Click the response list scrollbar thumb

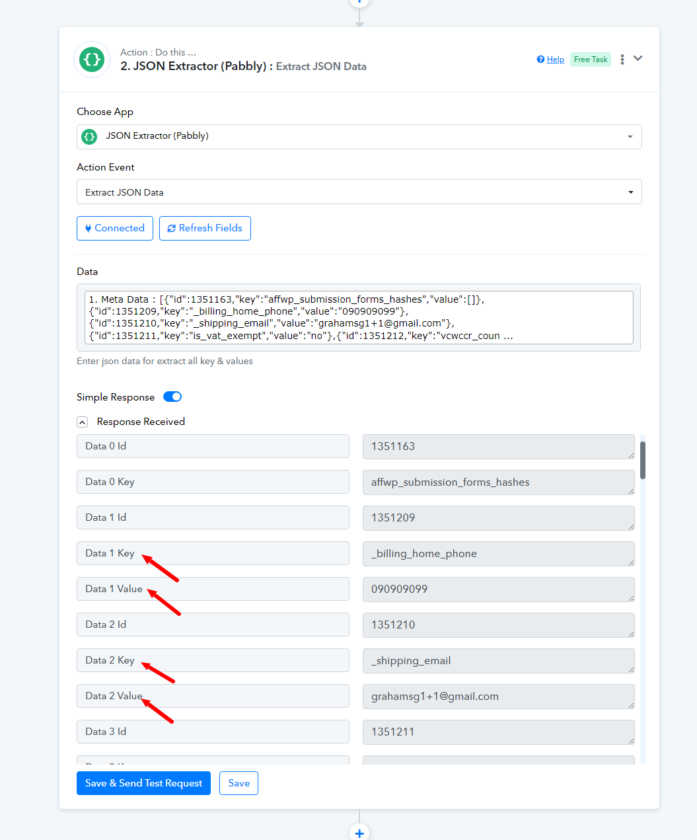coord(643,461)
